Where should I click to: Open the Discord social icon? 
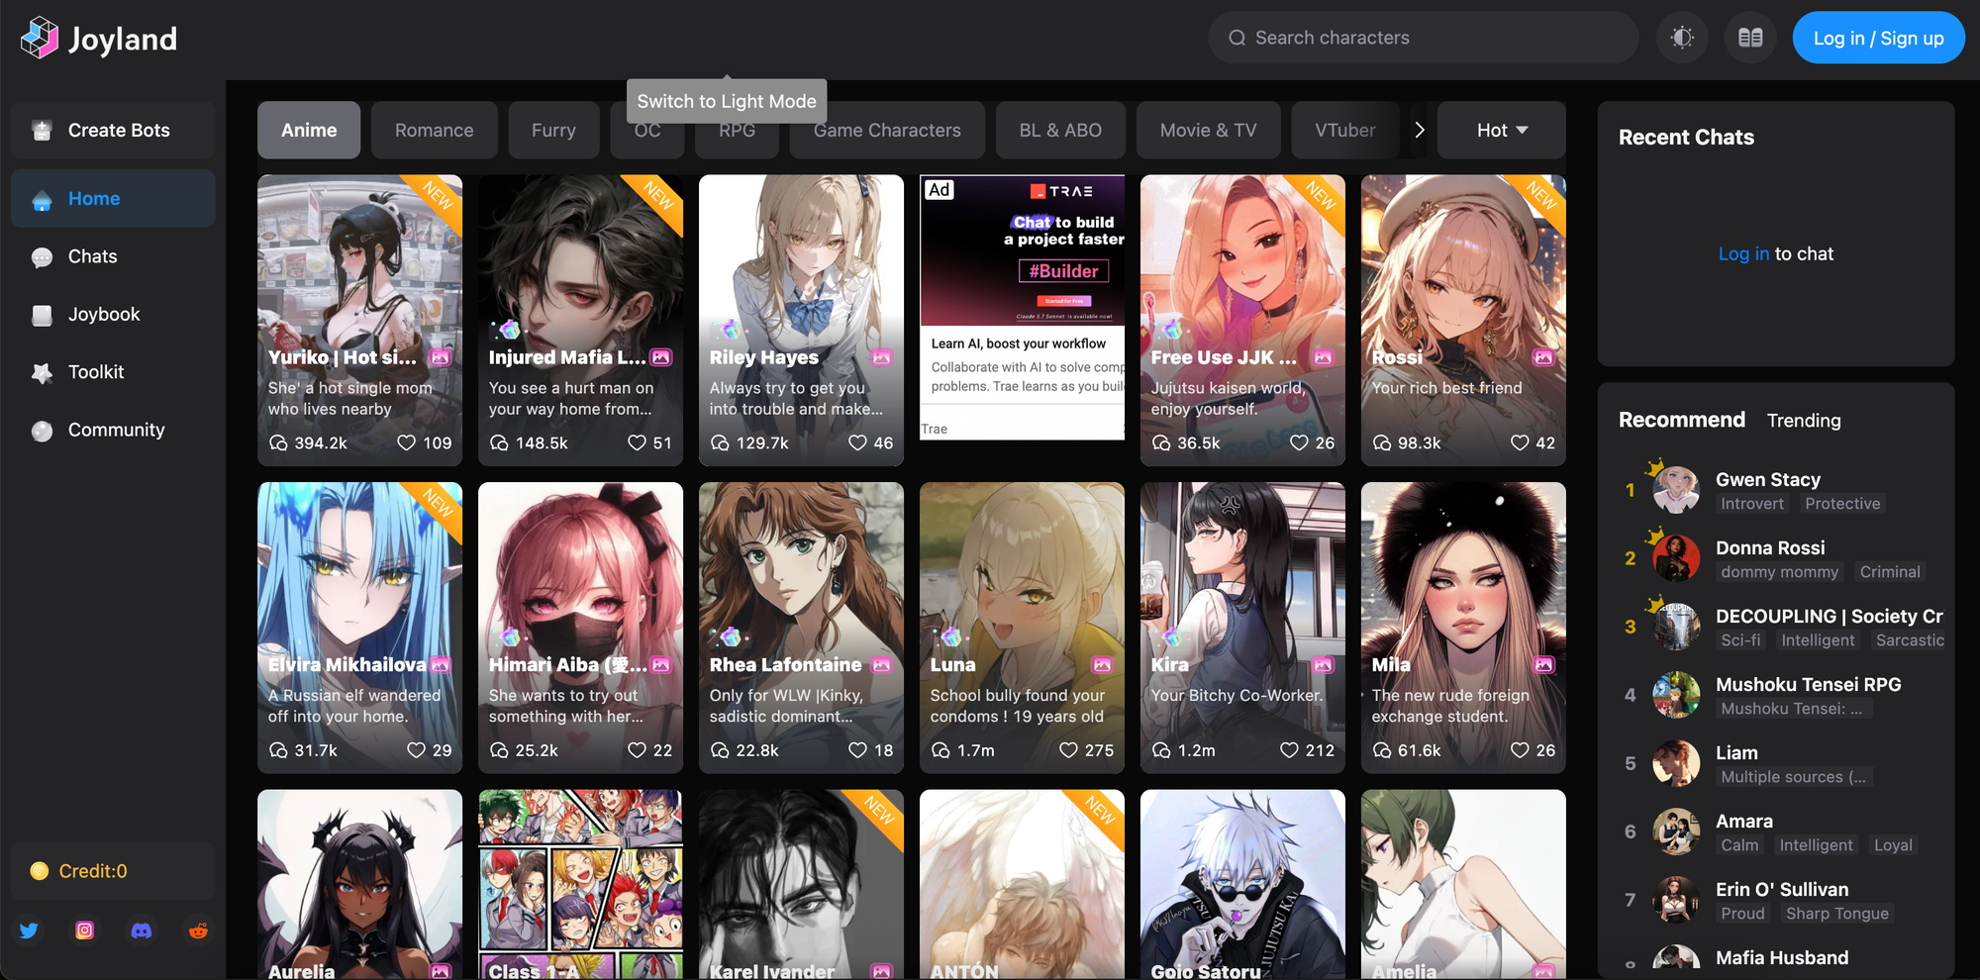[142, 931]
